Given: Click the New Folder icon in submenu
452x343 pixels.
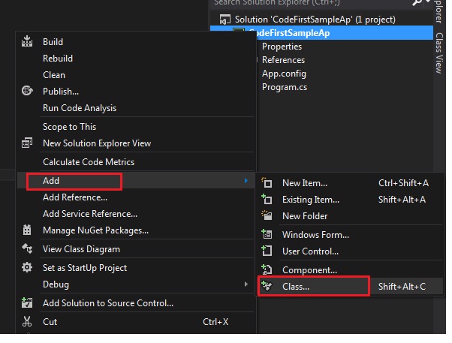Looking at the screenshot, I should [x=266, y=216].
